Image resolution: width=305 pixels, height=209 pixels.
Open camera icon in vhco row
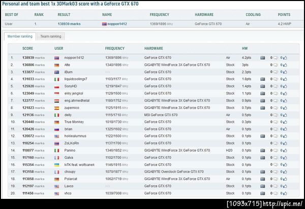pyautogui.click(x=262, y=193)
